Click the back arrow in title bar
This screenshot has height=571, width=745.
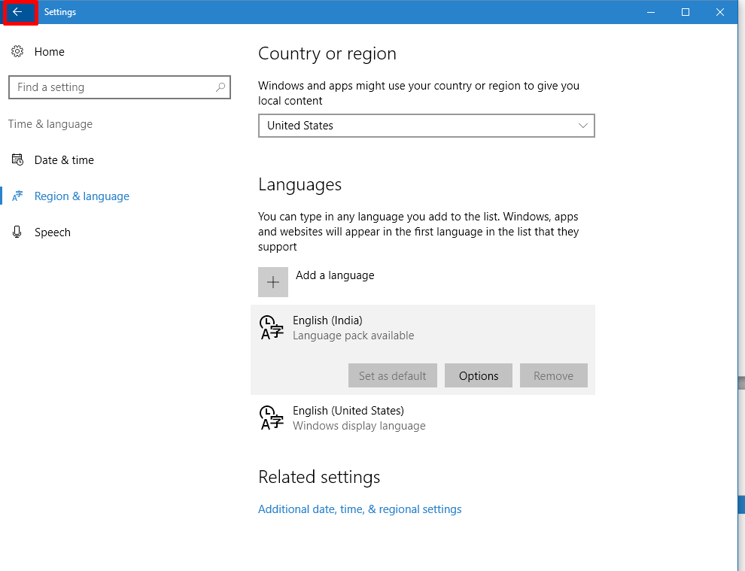(x=17, y=12)
